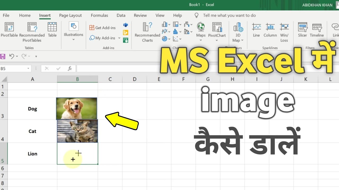Insert a statistic chart

(x=176, y=32)
